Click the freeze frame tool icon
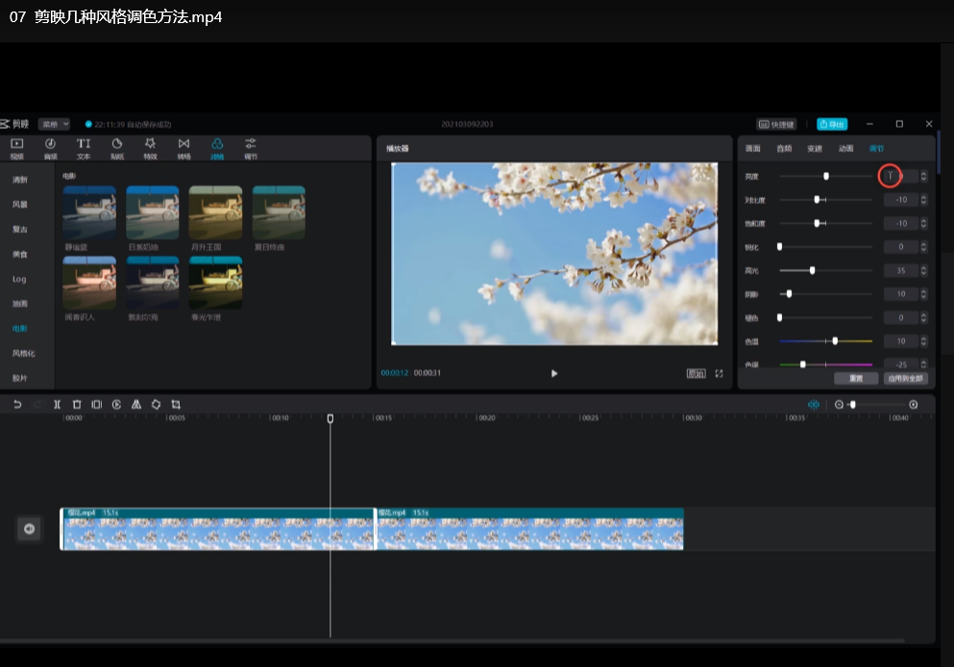The height and width of the screenshot is (667, 954). click(97, 404)
